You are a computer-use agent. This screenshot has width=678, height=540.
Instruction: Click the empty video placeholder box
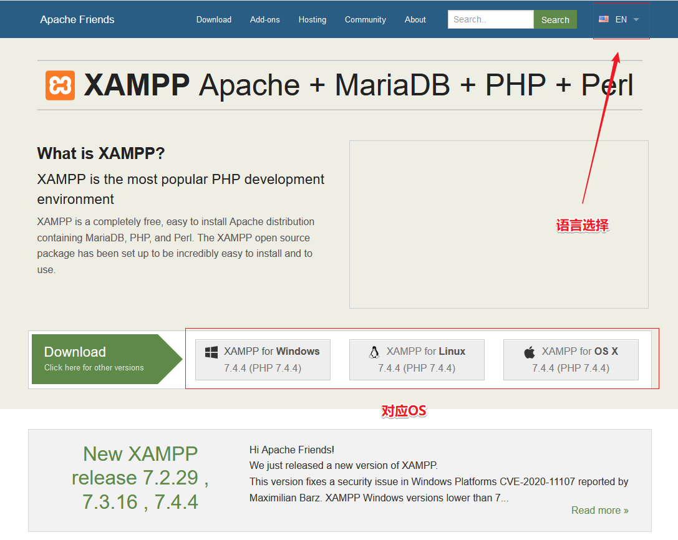pos(499,224)
